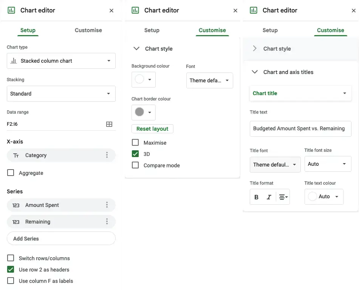This screenshot has height=290, width=359.
Task: Collapse the Chart and axis titles section
Action: (255, 72)
